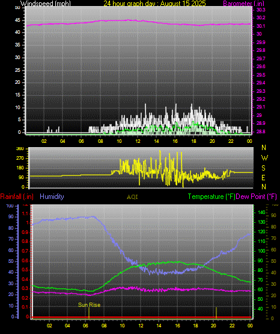Screen dimensions: 280x334
Task: Click the Humidity legend label
Action: (x=52, y=197)
